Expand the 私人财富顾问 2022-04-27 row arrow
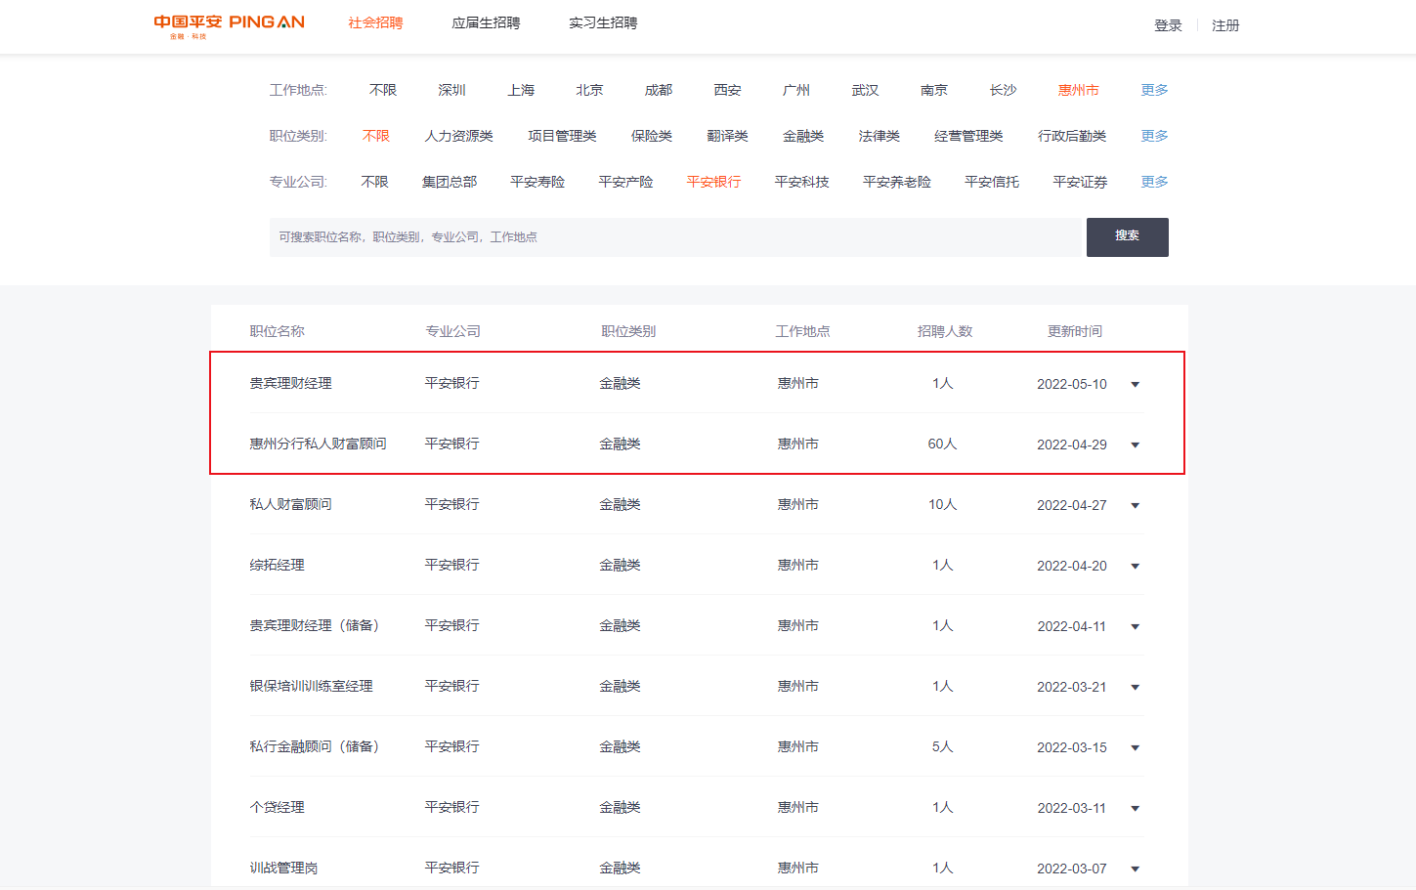The width and height of the screenshot is (1416, 890). [x=1136, y=506]
